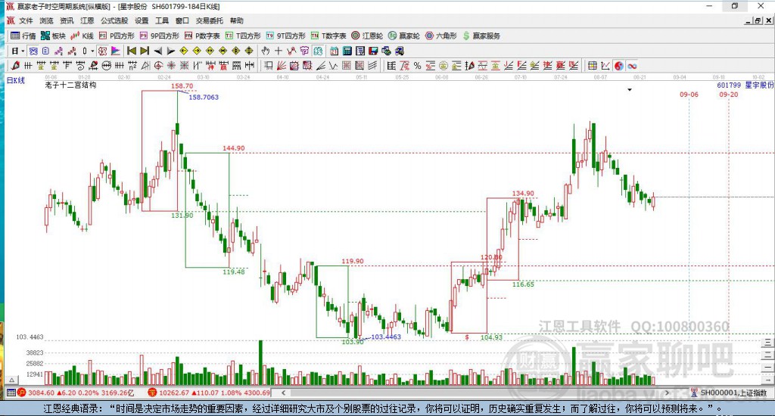Click the 板块 sector toolbar button
This screenshot has height=416, width=775.
click(53, 36)
